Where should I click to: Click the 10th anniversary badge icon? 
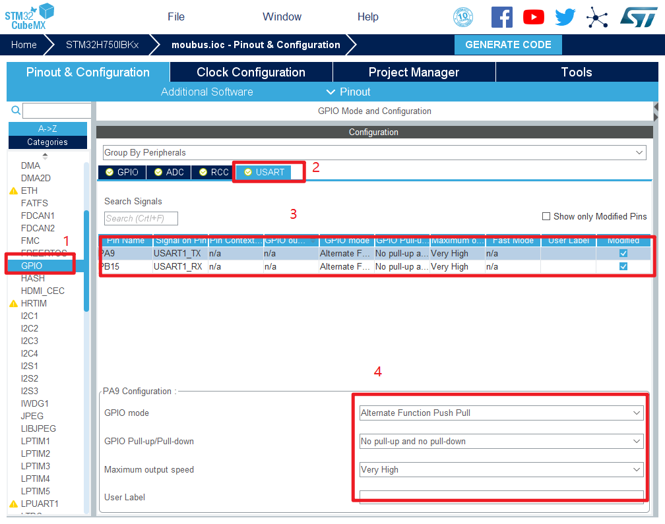tap(463, 17)
